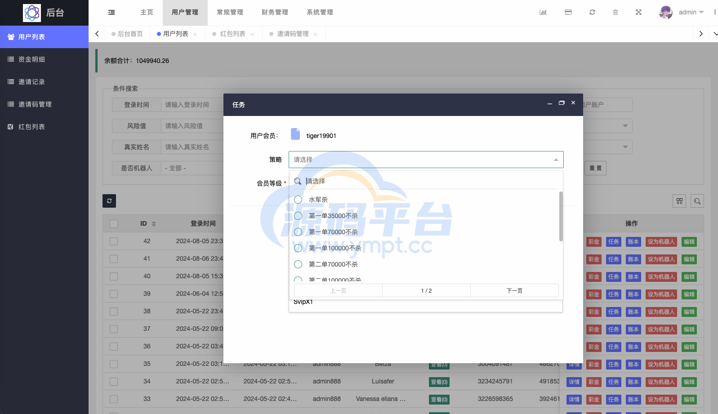Click the refresh icon in top header
The image size is (718, 414).
(x=592, y=12)
